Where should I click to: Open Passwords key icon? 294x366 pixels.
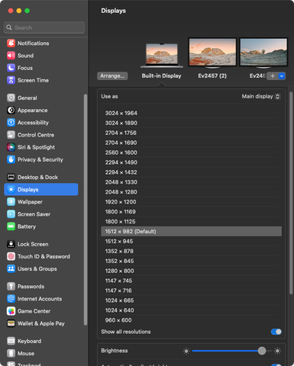[11, 287]
